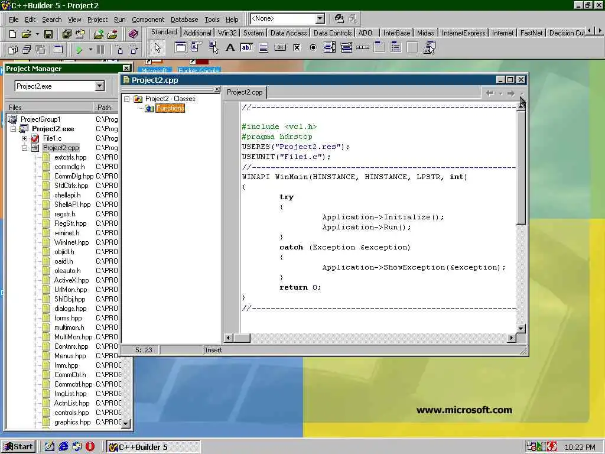This screenshot has width=605, height=454.
Task: Click Remove file from project icon
Action: [112, 34]
